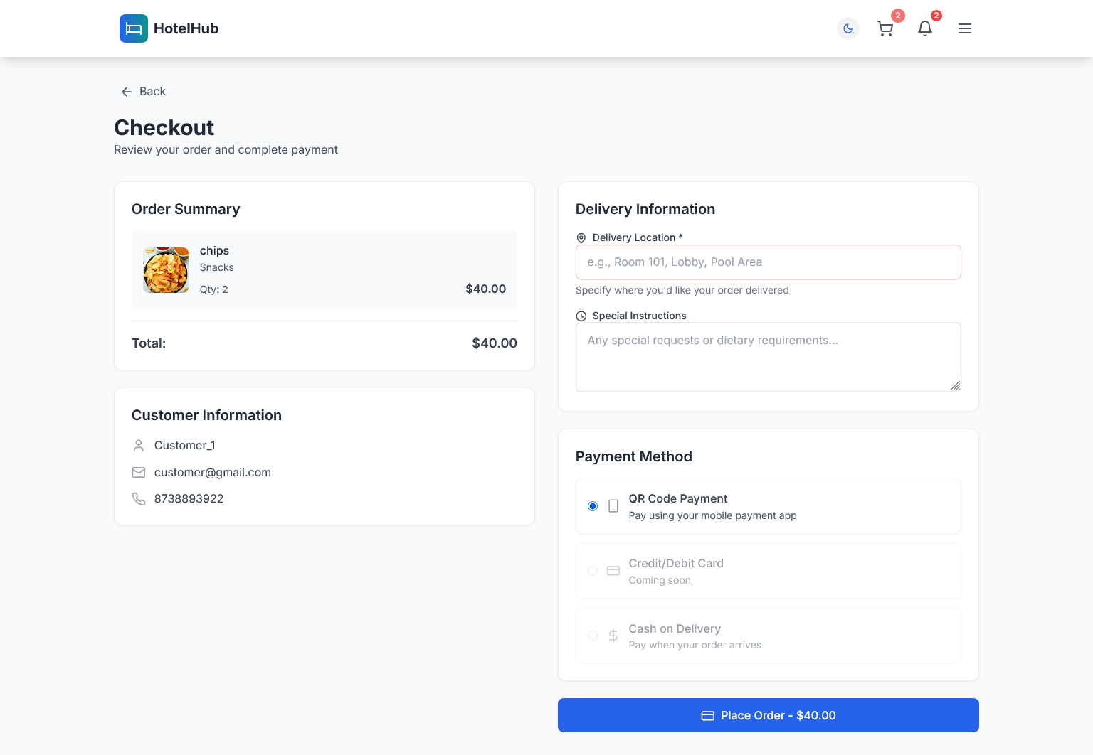
Task: Click the Snacks category text
Action: tap(217, 268)
